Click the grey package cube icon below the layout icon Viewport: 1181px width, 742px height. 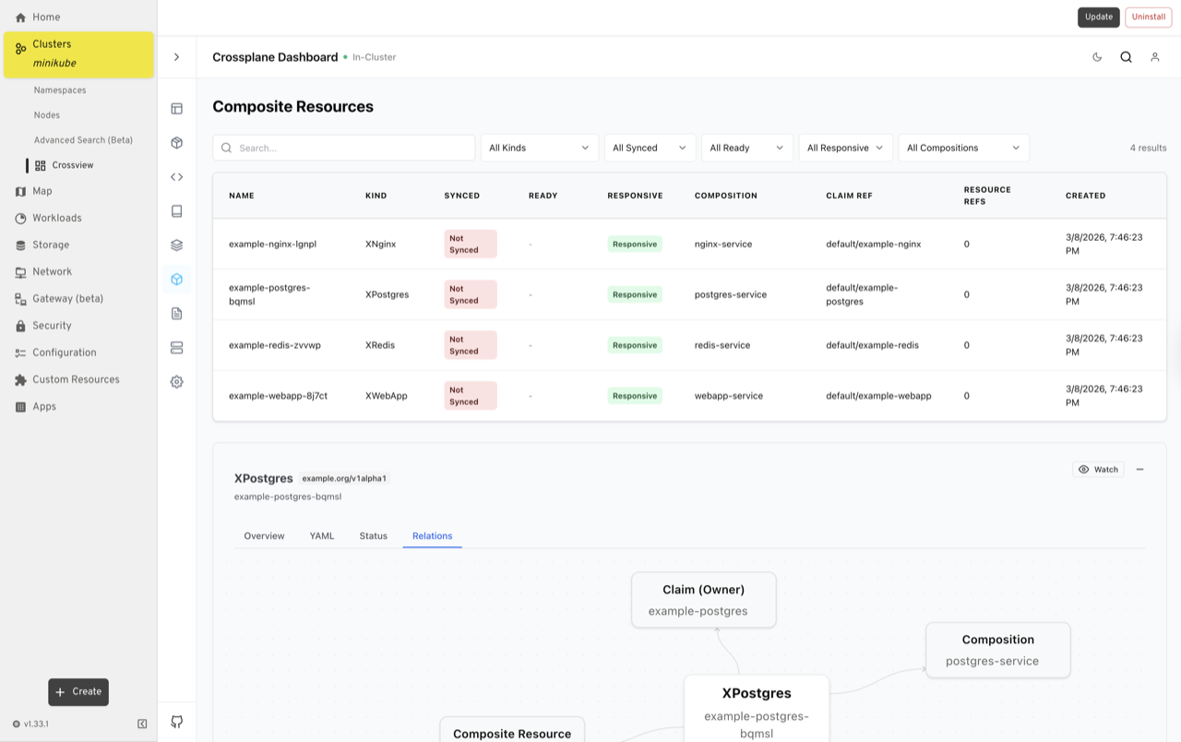pos(176,143)
